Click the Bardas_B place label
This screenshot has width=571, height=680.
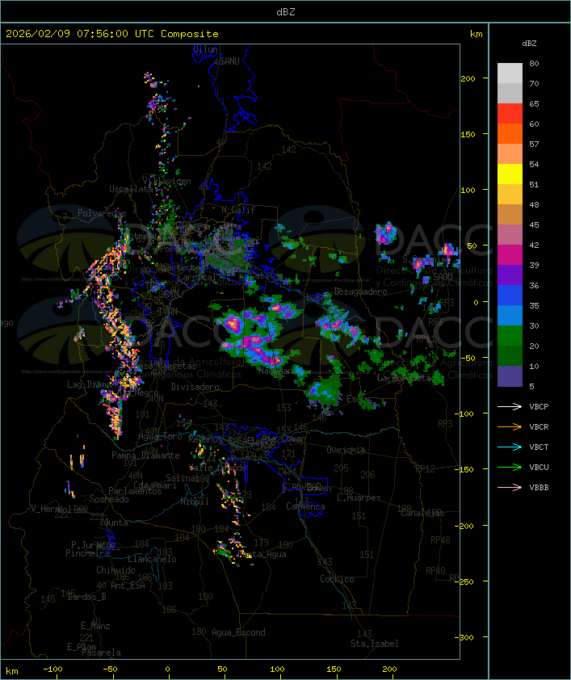point(87,597)
